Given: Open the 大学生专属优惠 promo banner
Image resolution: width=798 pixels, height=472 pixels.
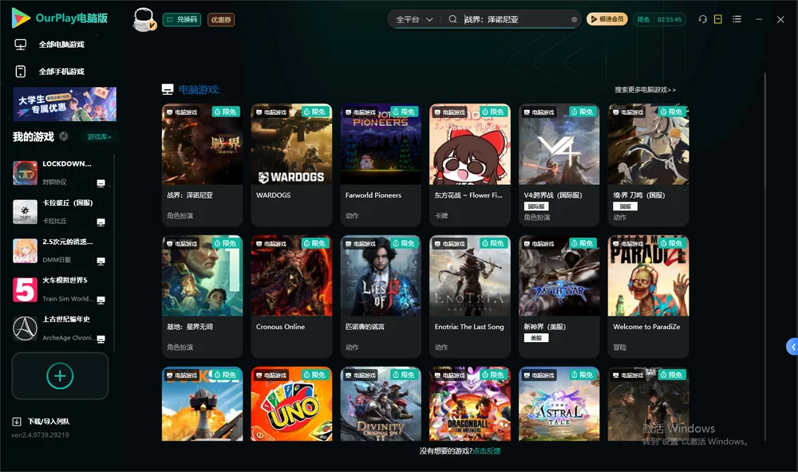Looking at the screenshot, I should [65, 104].
